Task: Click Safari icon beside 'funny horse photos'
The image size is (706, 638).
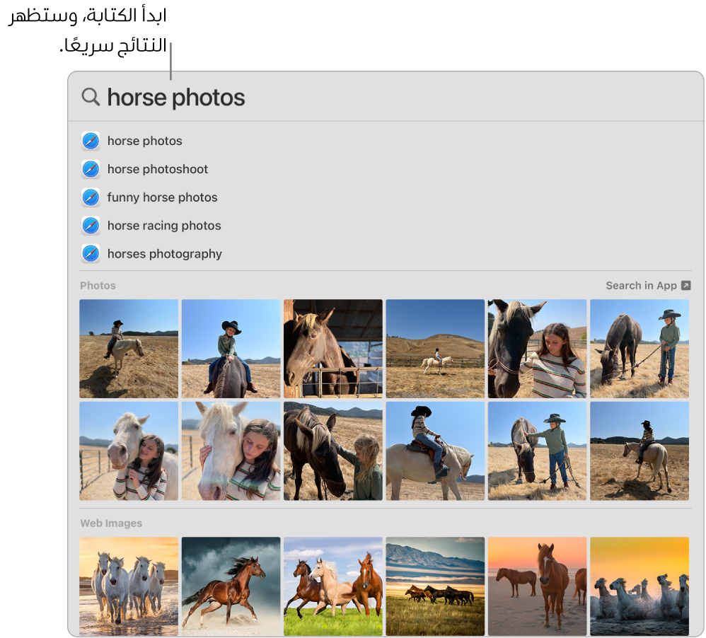Action: [91, 197]
